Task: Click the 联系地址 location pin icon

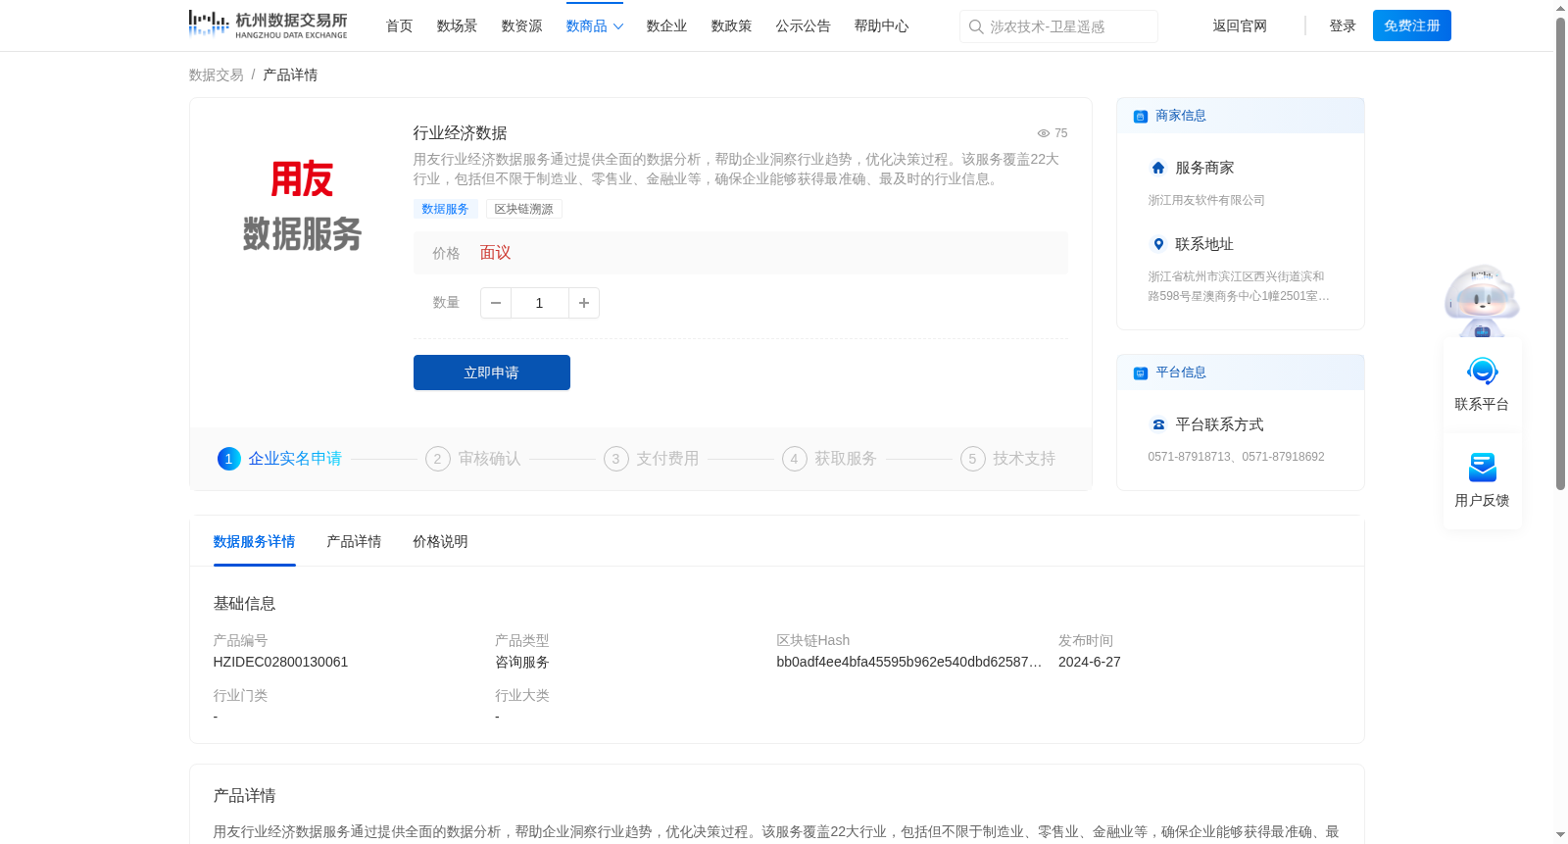Action: [x=1158, y=244]
